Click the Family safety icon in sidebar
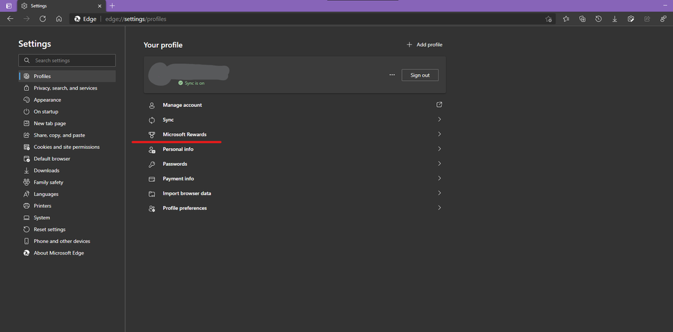673x332 pixels. coord(26,182)
